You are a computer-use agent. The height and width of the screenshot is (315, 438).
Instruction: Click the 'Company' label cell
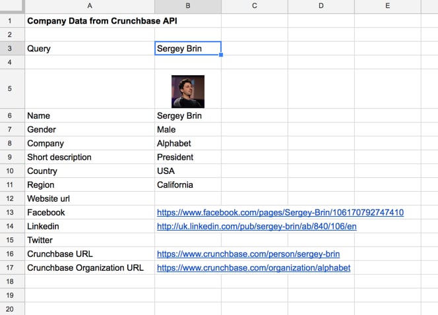(x=90, y=144)
